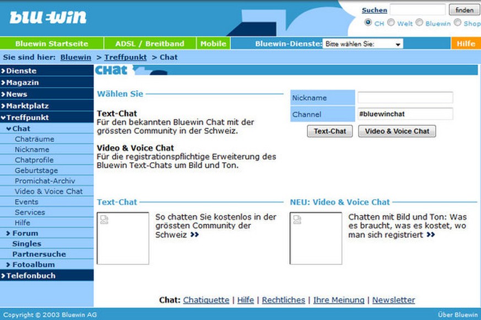Collapse the Treffpunkt sidebar section
This screenshot has height=320, width=481.
click(x=27, y=117)
